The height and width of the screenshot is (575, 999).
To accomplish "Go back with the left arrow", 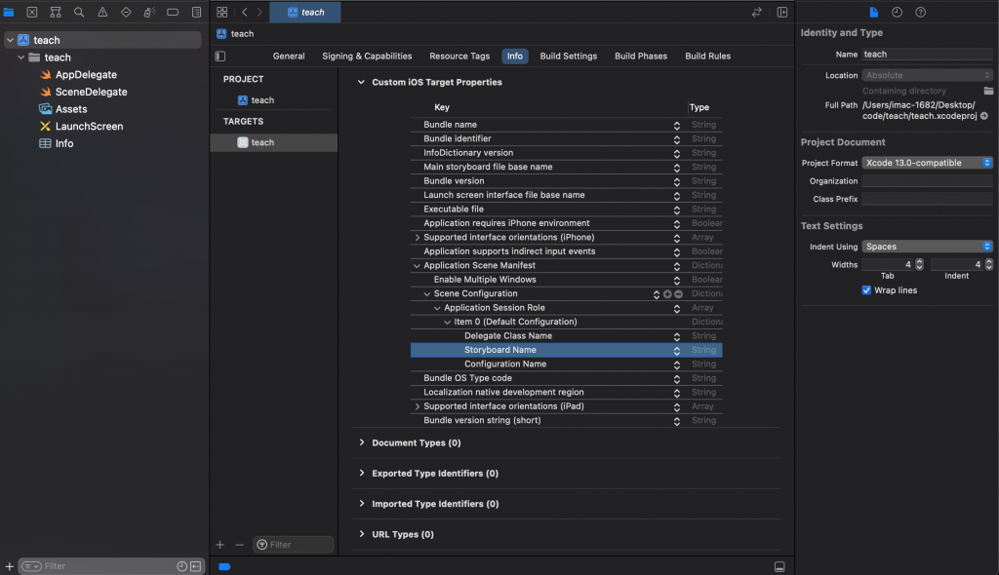I will point(245,12).
